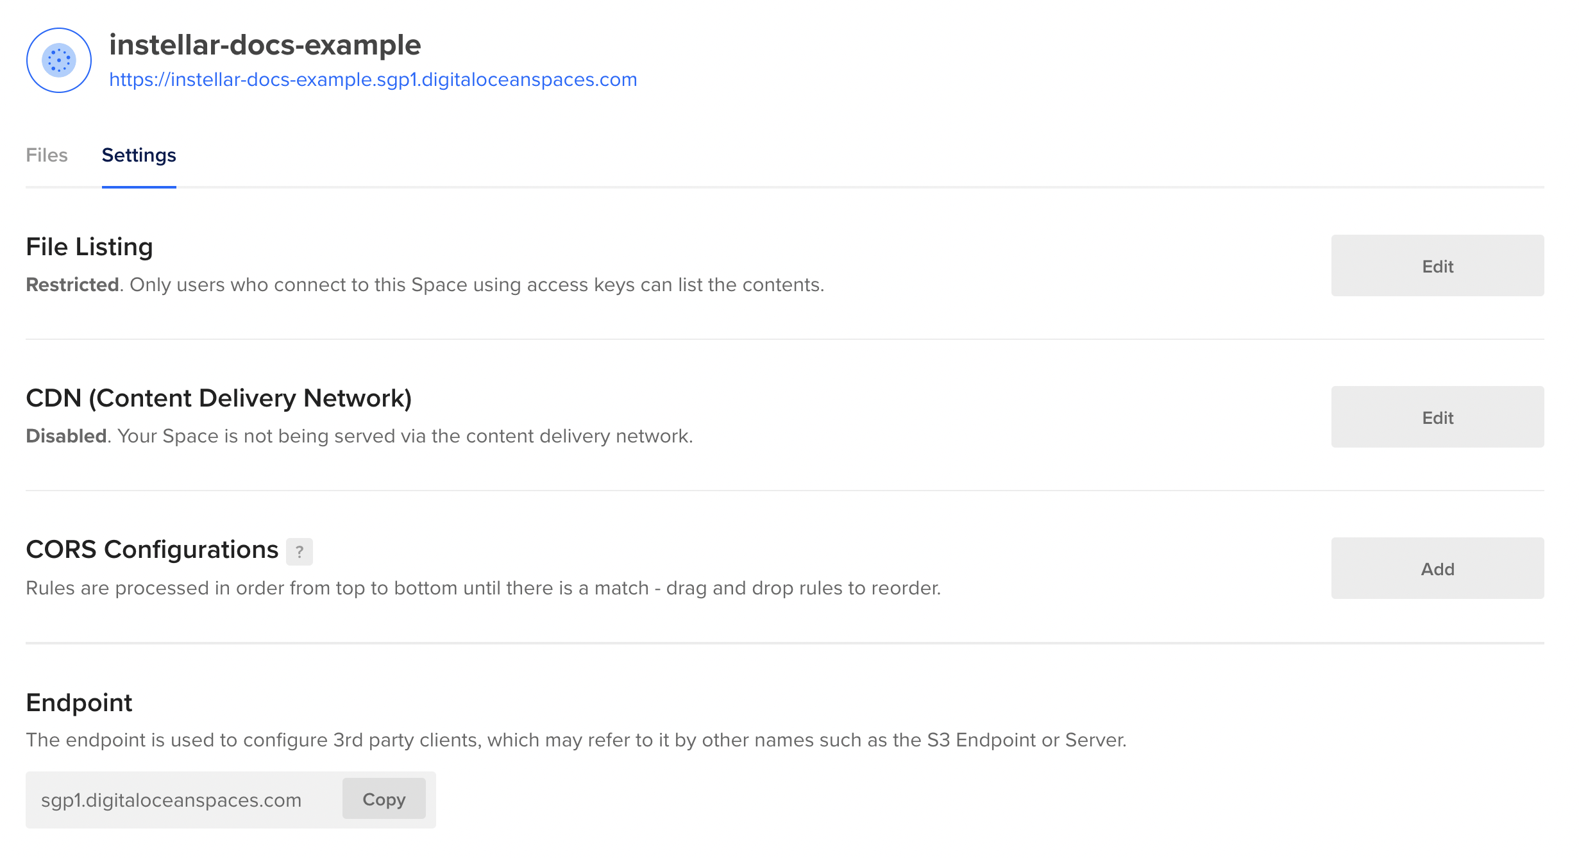Select the Settings tab
The height and width of the screenshot is (858, 1579).
pyautogui.click(x=138, y=155)
